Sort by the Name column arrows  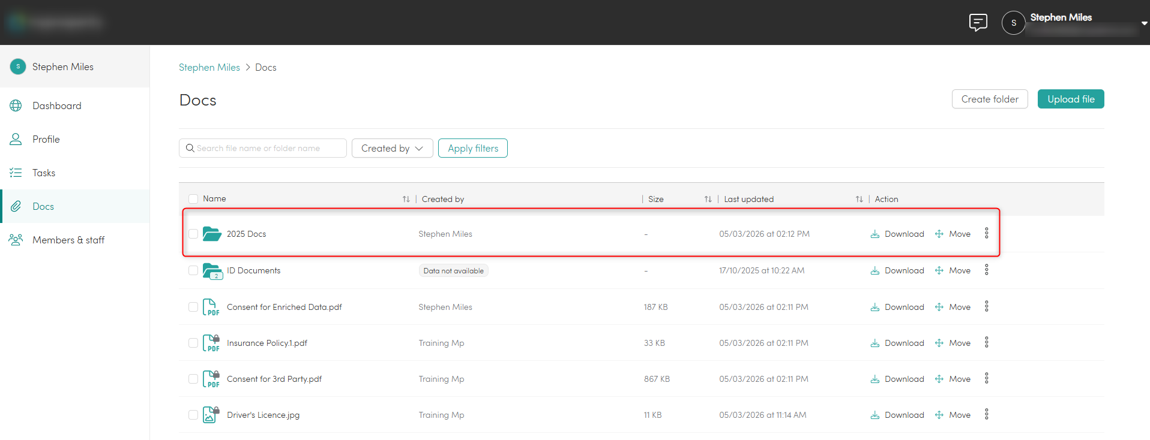406,199
